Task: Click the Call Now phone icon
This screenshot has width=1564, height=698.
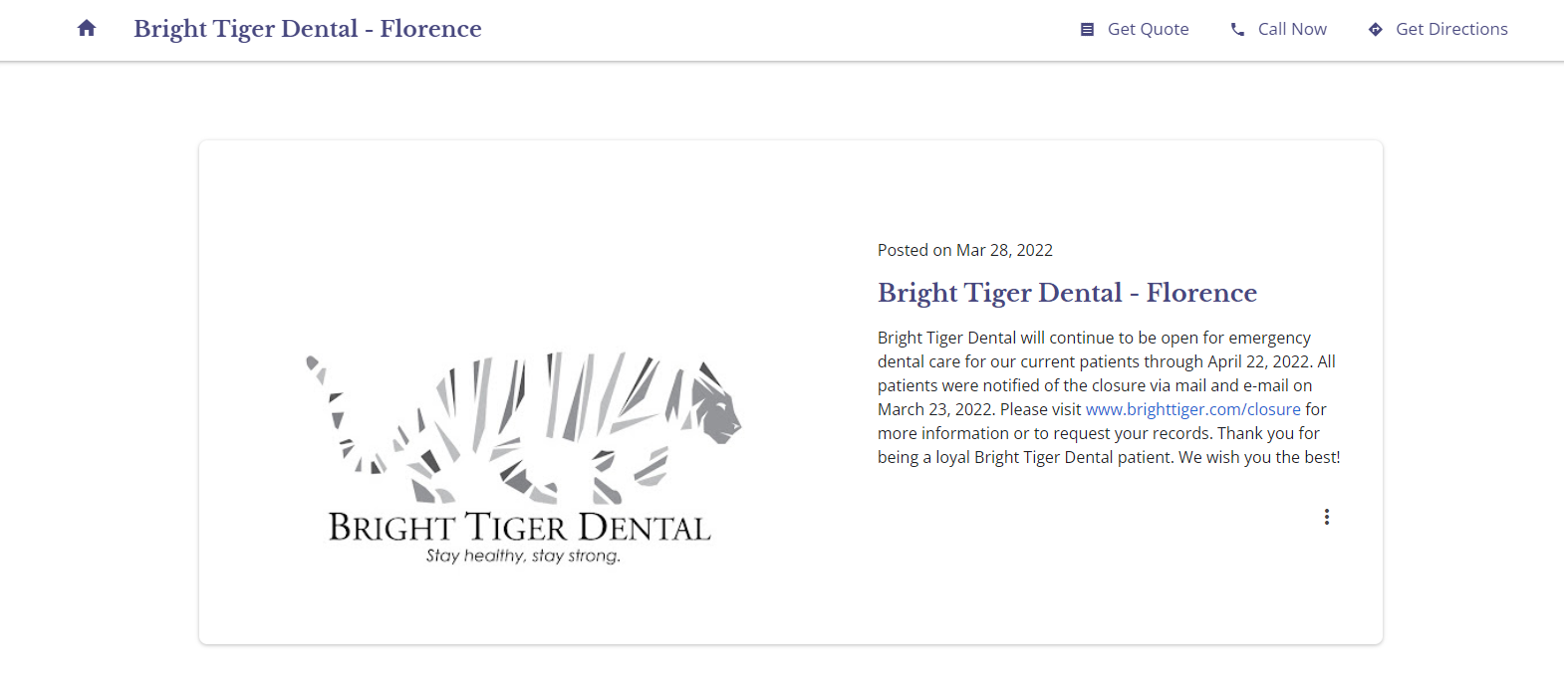Action: (1237, 30)
